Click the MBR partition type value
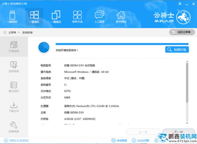Viewport: 197px width, 144px height. coord(67,98)
